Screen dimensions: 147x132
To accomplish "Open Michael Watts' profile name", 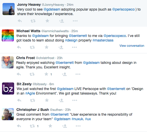I will tap(28, 31).
